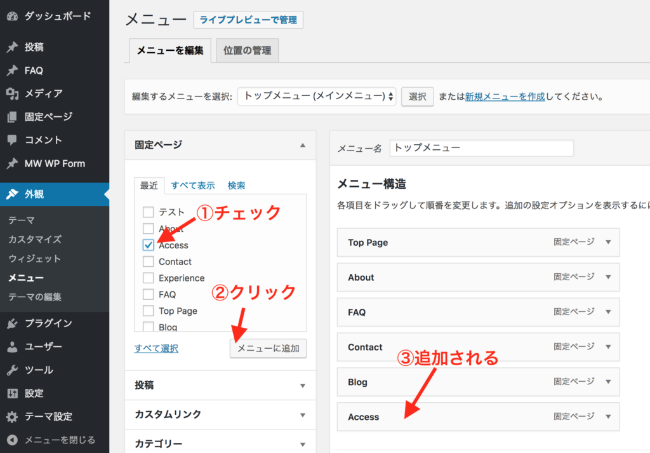Click the Dashboard gauge icon in sidebar

pyautogui.click(x=12, y=17)
